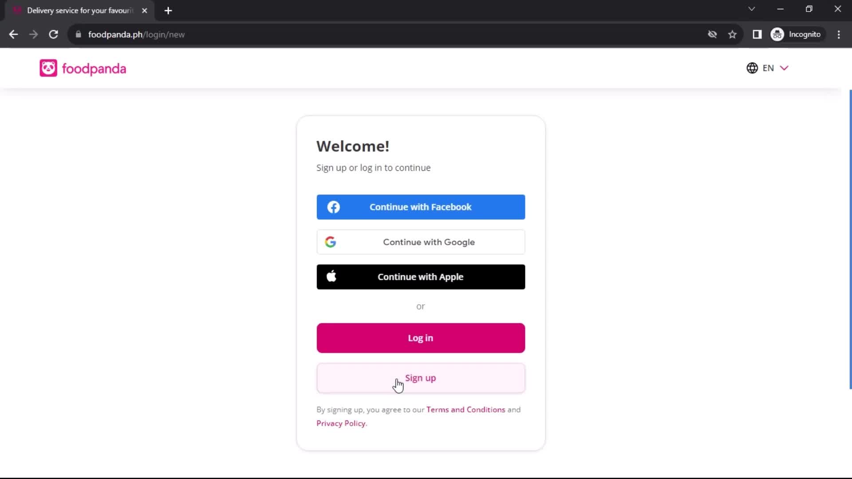Screen dimensions: 852x479
Task: Click the eye icon showing blocked cookies
Action: (x=713, y=34)
